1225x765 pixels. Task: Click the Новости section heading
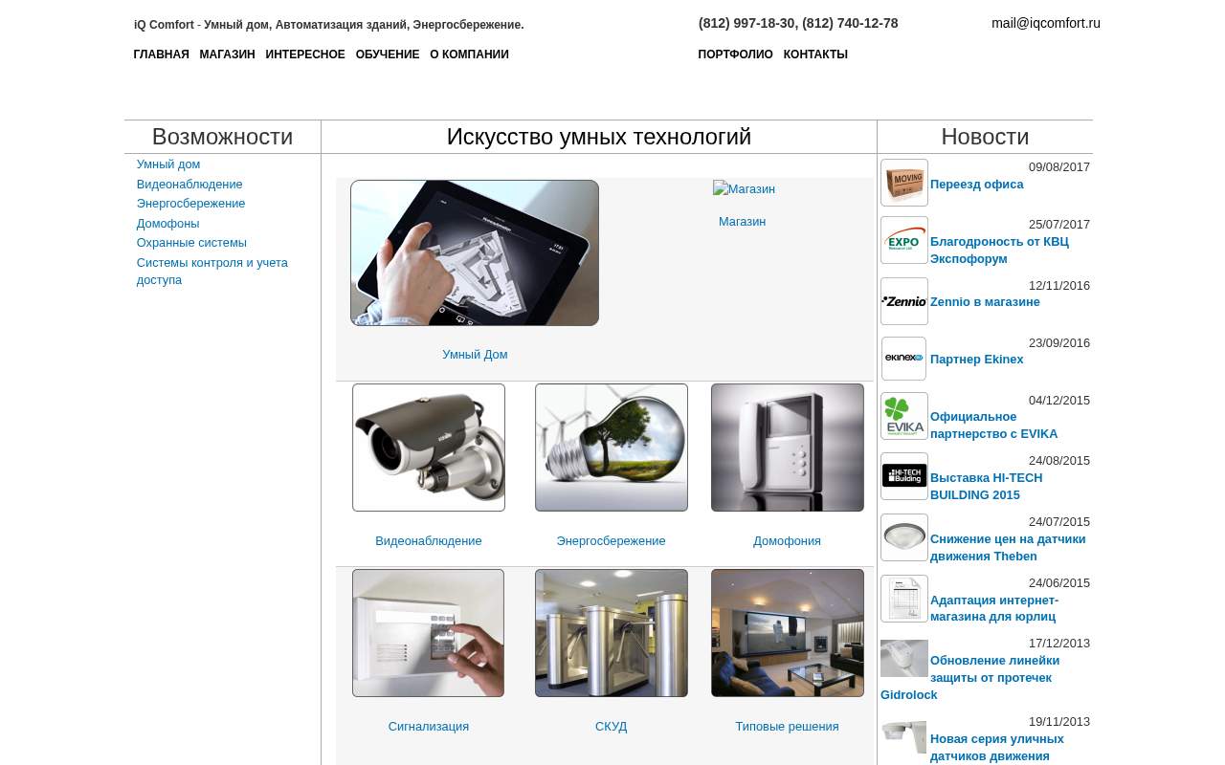[985, 137]
